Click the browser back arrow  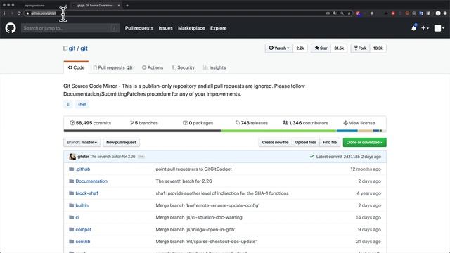(x=5, y=13)
